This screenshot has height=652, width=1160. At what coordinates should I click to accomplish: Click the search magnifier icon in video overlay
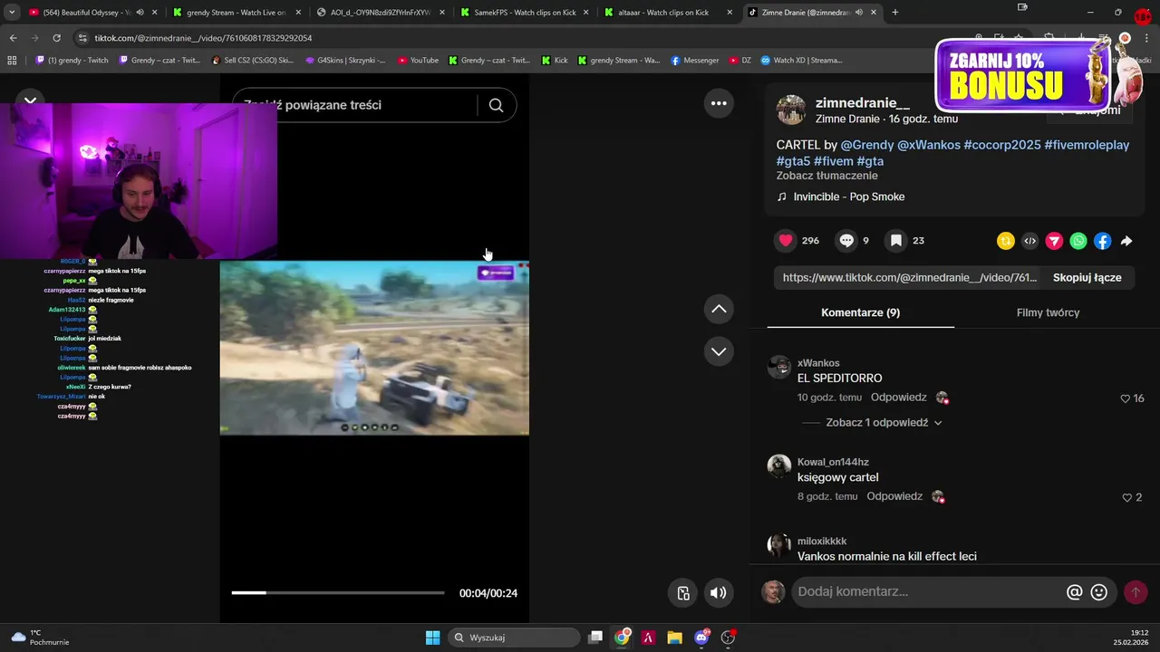click(x=496, y=105)
